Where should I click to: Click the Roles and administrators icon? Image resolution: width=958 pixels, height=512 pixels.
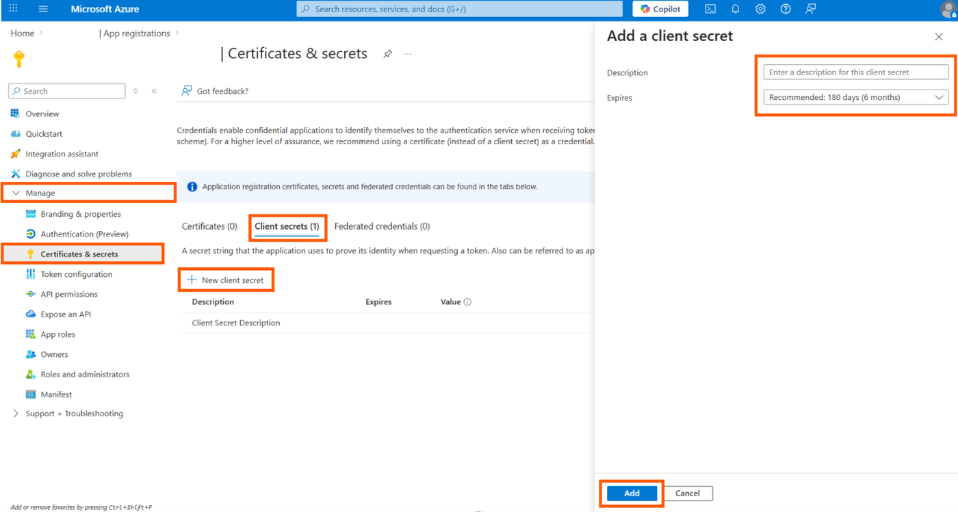pyautogui.click(x=30, y=375)
